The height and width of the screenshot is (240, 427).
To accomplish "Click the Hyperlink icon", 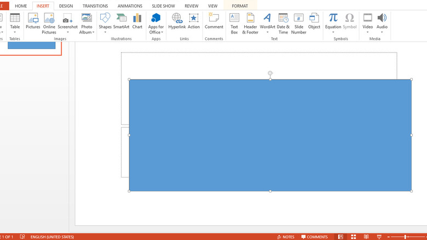I will (x=177, y=21).
